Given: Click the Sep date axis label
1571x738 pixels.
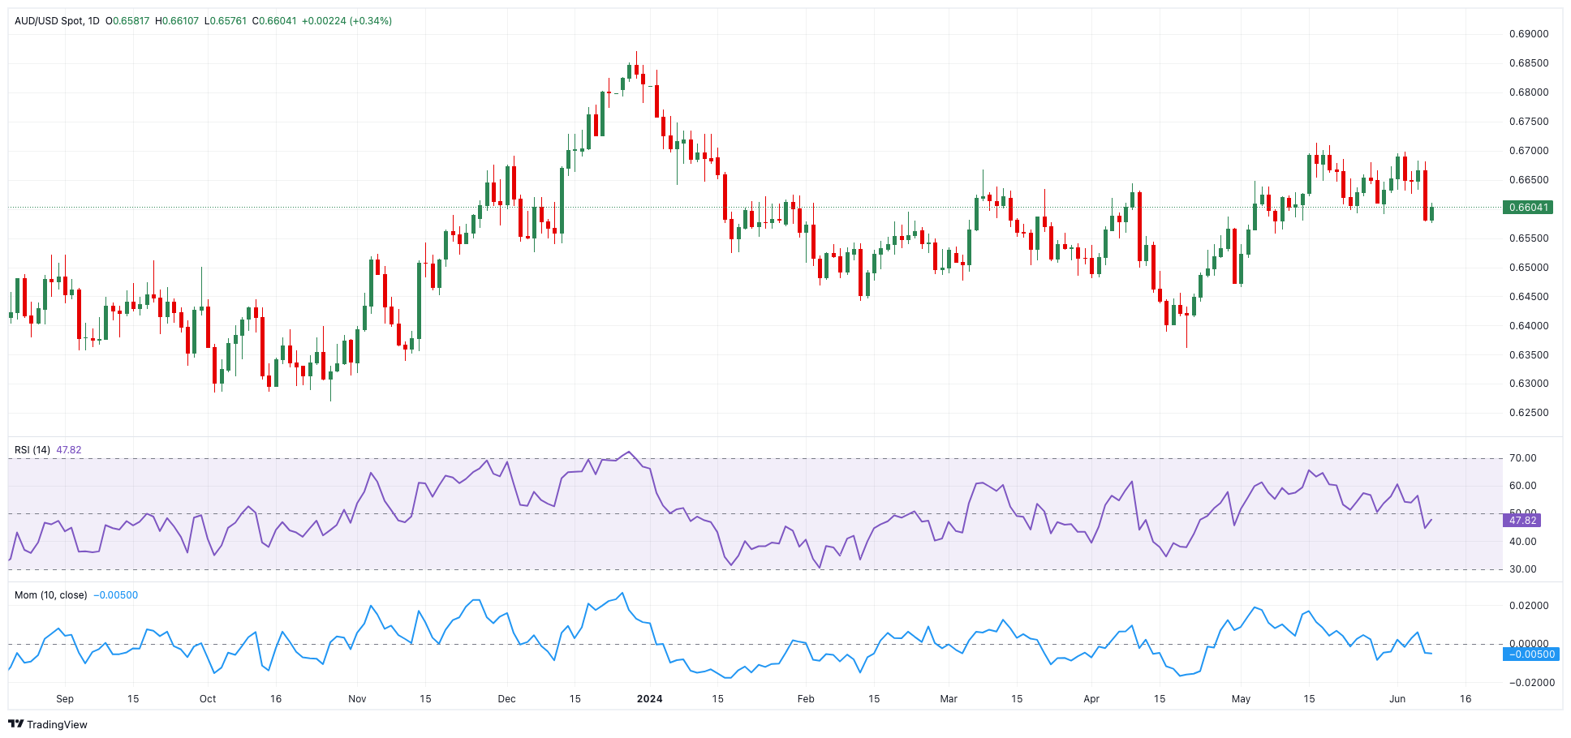Looking at the screenshot, I should tap(65, 699).
